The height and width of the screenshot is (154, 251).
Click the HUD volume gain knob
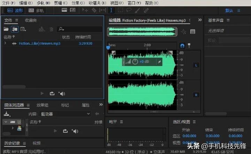tap(135, 61)
